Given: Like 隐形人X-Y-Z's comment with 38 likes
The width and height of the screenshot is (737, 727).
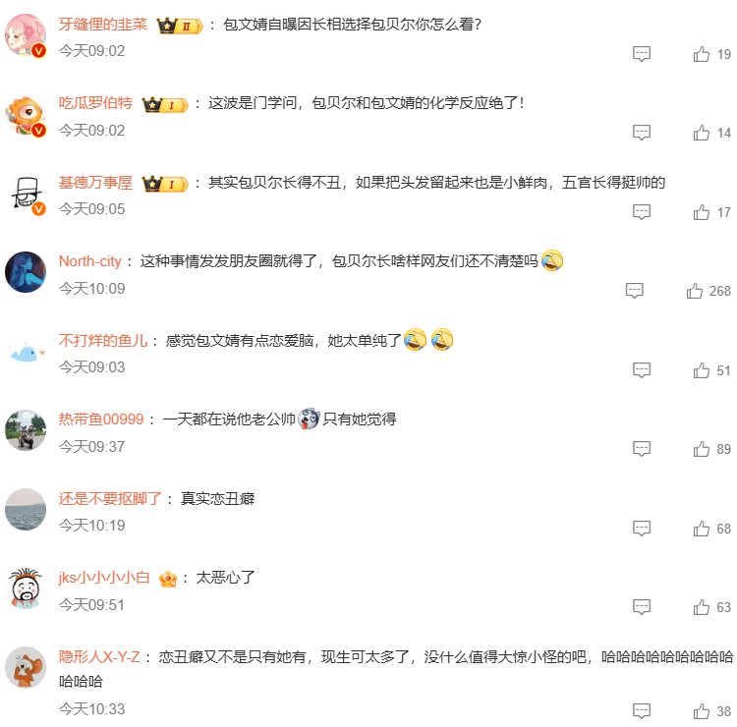Looking at the screenshot, I should coord(701,711).
